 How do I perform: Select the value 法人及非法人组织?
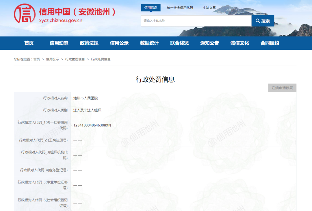click(87, 110)
